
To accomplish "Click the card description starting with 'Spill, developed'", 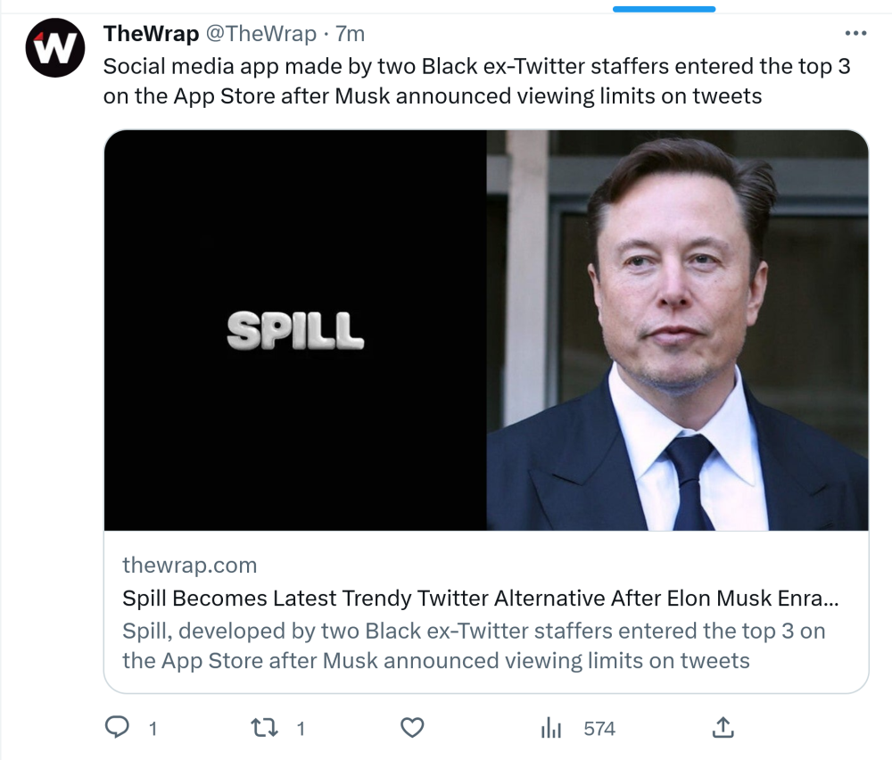I will tap(473, 646).
